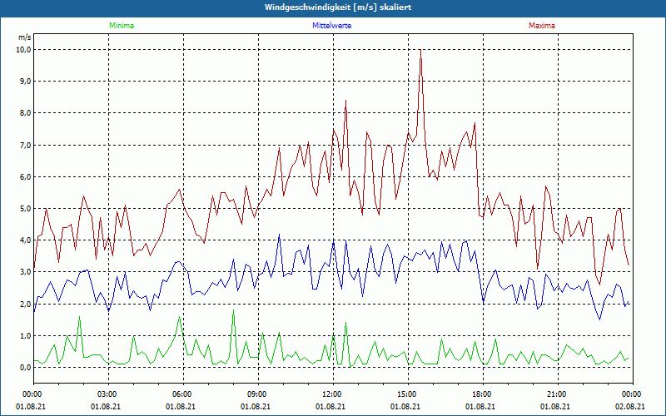The image size is (666, 416).
Task: Click the 15:00 time axis label
Action: pyautogui.click(x=406, y=394)
